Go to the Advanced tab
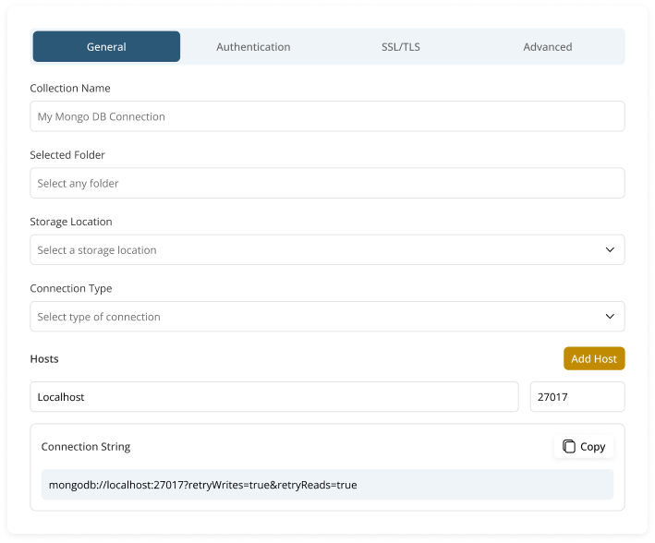Image resolution: width=655 pixels, height=543 pixels. [547, 47]
